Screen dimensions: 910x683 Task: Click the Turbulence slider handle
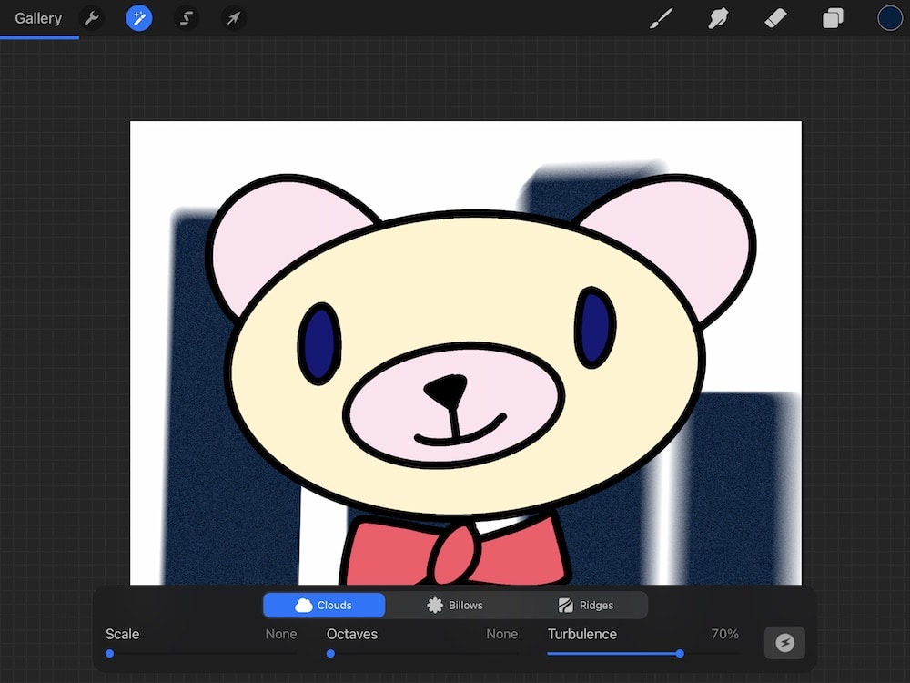(x=680, y=653)
